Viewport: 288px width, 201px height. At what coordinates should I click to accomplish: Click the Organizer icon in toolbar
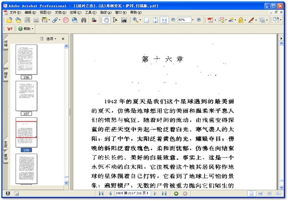(45, 20)
